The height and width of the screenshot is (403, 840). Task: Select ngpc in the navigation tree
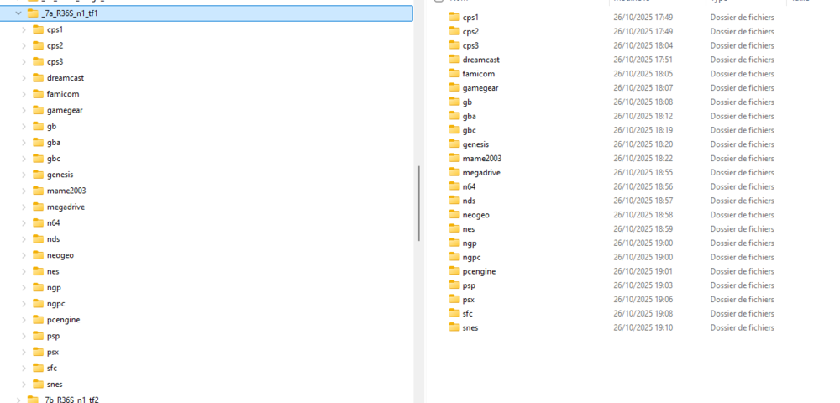tap(55, 304)
